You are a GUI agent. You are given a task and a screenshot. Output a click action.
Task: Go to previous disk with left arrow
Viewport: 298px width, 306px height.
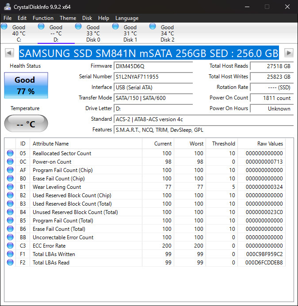click(x=9, y=53)
